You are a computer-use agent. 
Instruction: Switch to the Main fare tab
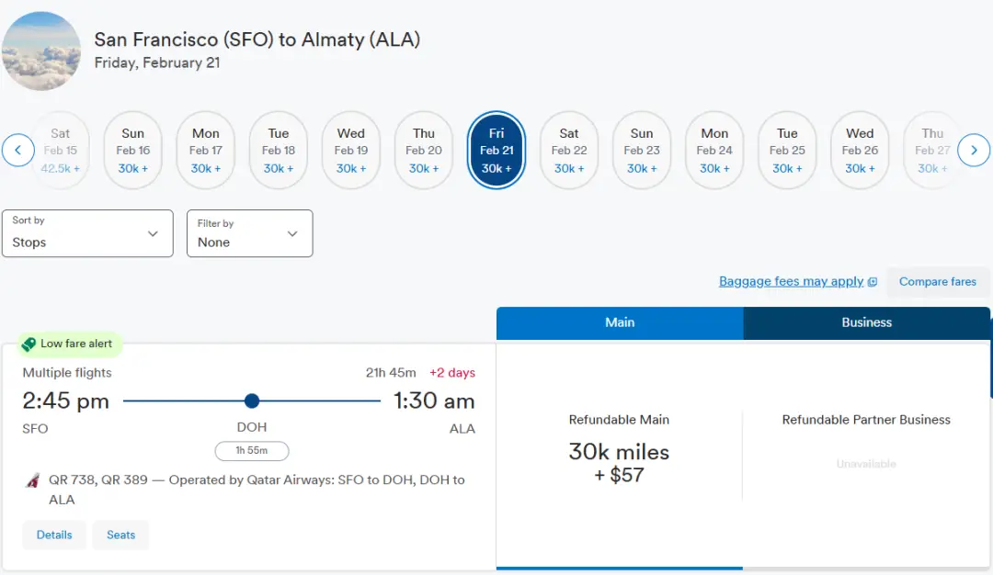click(x=620, y=322)
